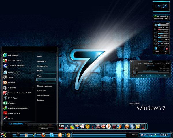The image size is (173, 138).
Task: Launch Res icon in the dock
Action: (61, 126)
